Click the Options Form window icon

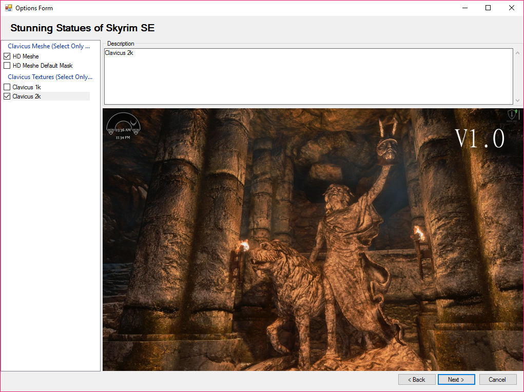click(x=8, y=8)
